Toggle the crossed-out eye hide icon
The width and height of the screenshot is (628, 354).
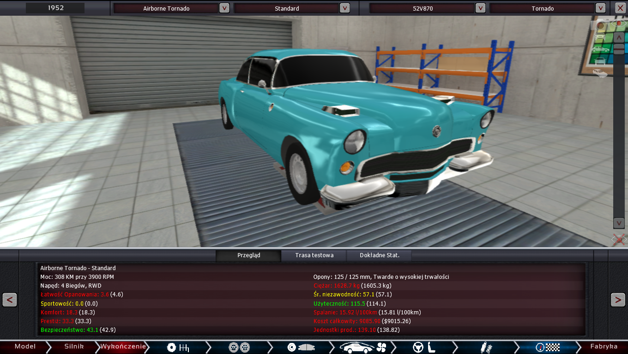tap(619, 239)
